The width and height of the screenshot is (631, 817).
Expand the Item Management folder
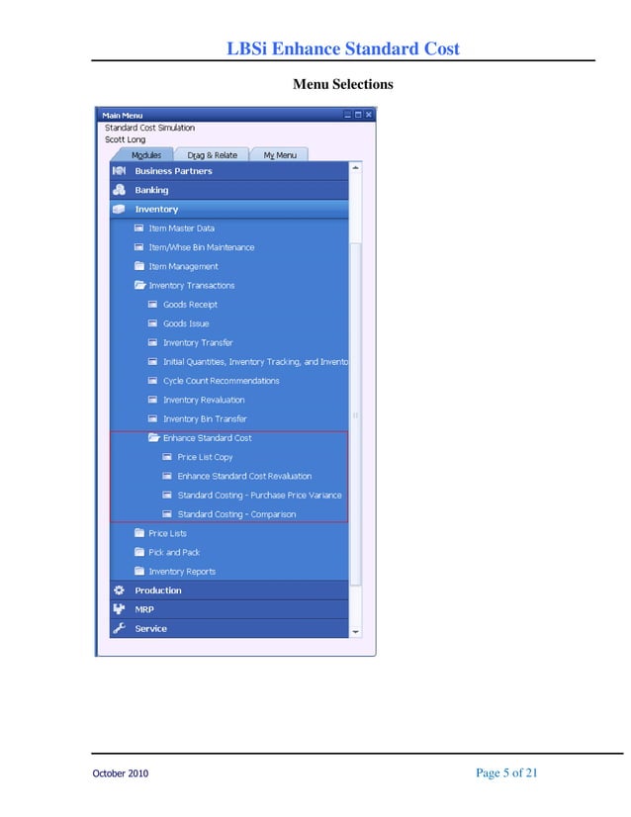139,266
